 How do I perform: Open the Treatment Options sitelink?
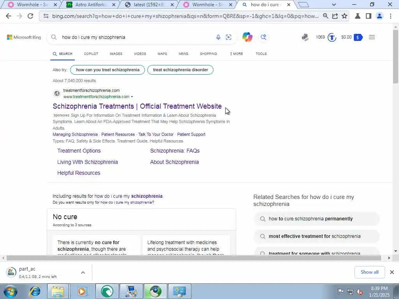(x=79, y=151)
